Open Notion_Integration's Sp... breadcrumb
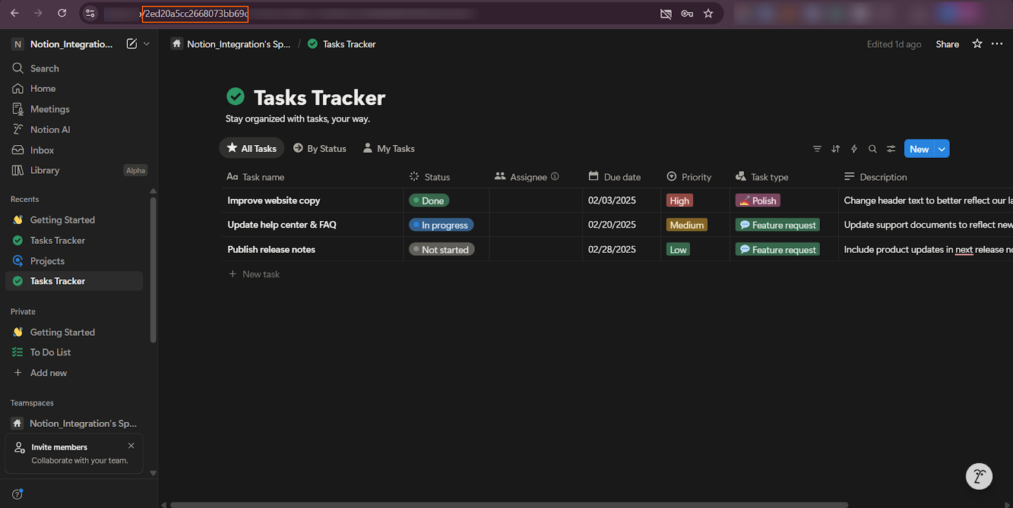The image size is (1013, 508). (x=231, y=44)
